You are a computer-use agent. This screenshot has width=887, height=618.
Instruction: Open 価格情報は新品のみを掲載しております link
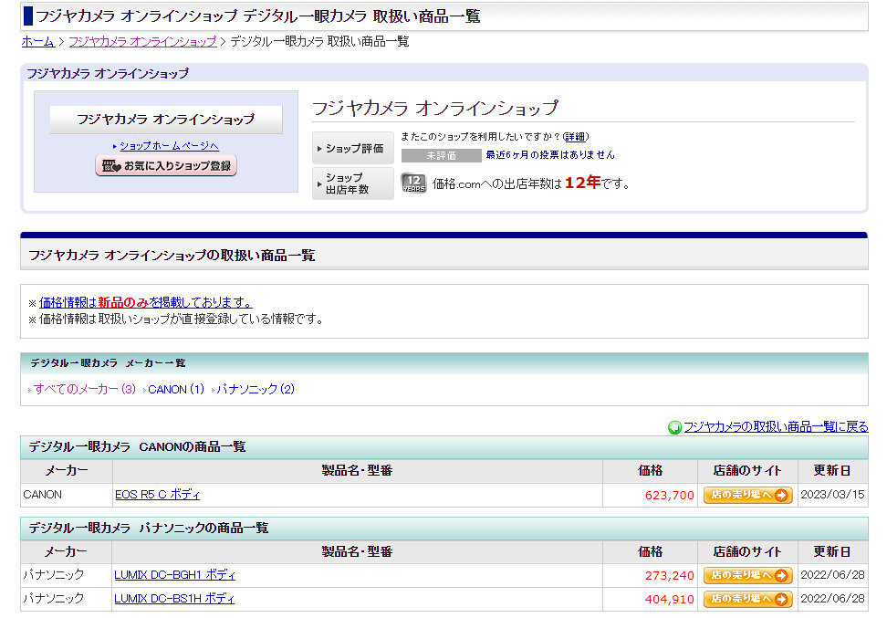tap(146, 302)
